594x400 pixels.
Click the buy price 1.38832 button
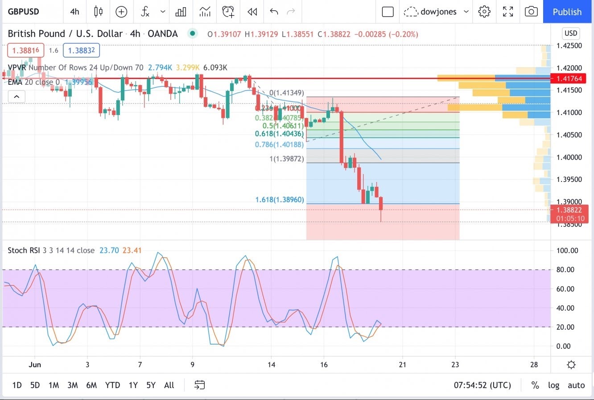81,50
